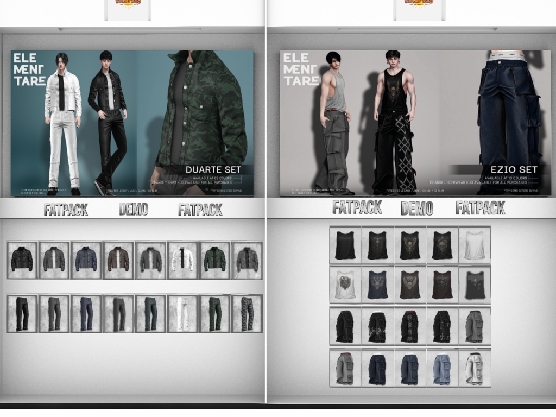Image resolution: width=556 pixels, height=417 pixels.
Task: Click the Duarte Set DEMO button
Action: (134, 210)
